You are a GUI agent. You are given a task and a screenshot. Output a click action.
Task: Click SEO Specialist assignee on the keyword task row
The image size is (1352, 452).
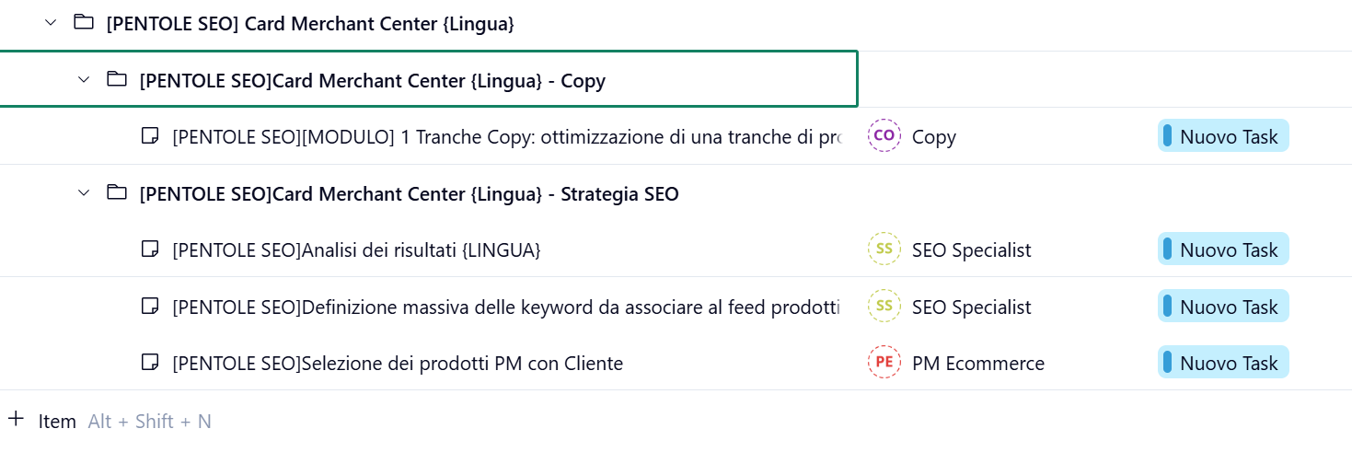point(971,307)
